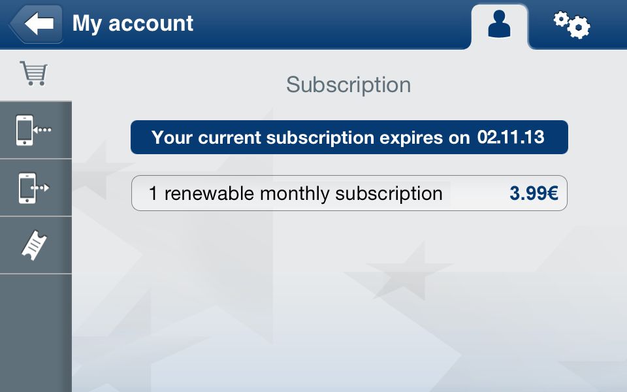Switch to the settings gears tab

(572, 25)
